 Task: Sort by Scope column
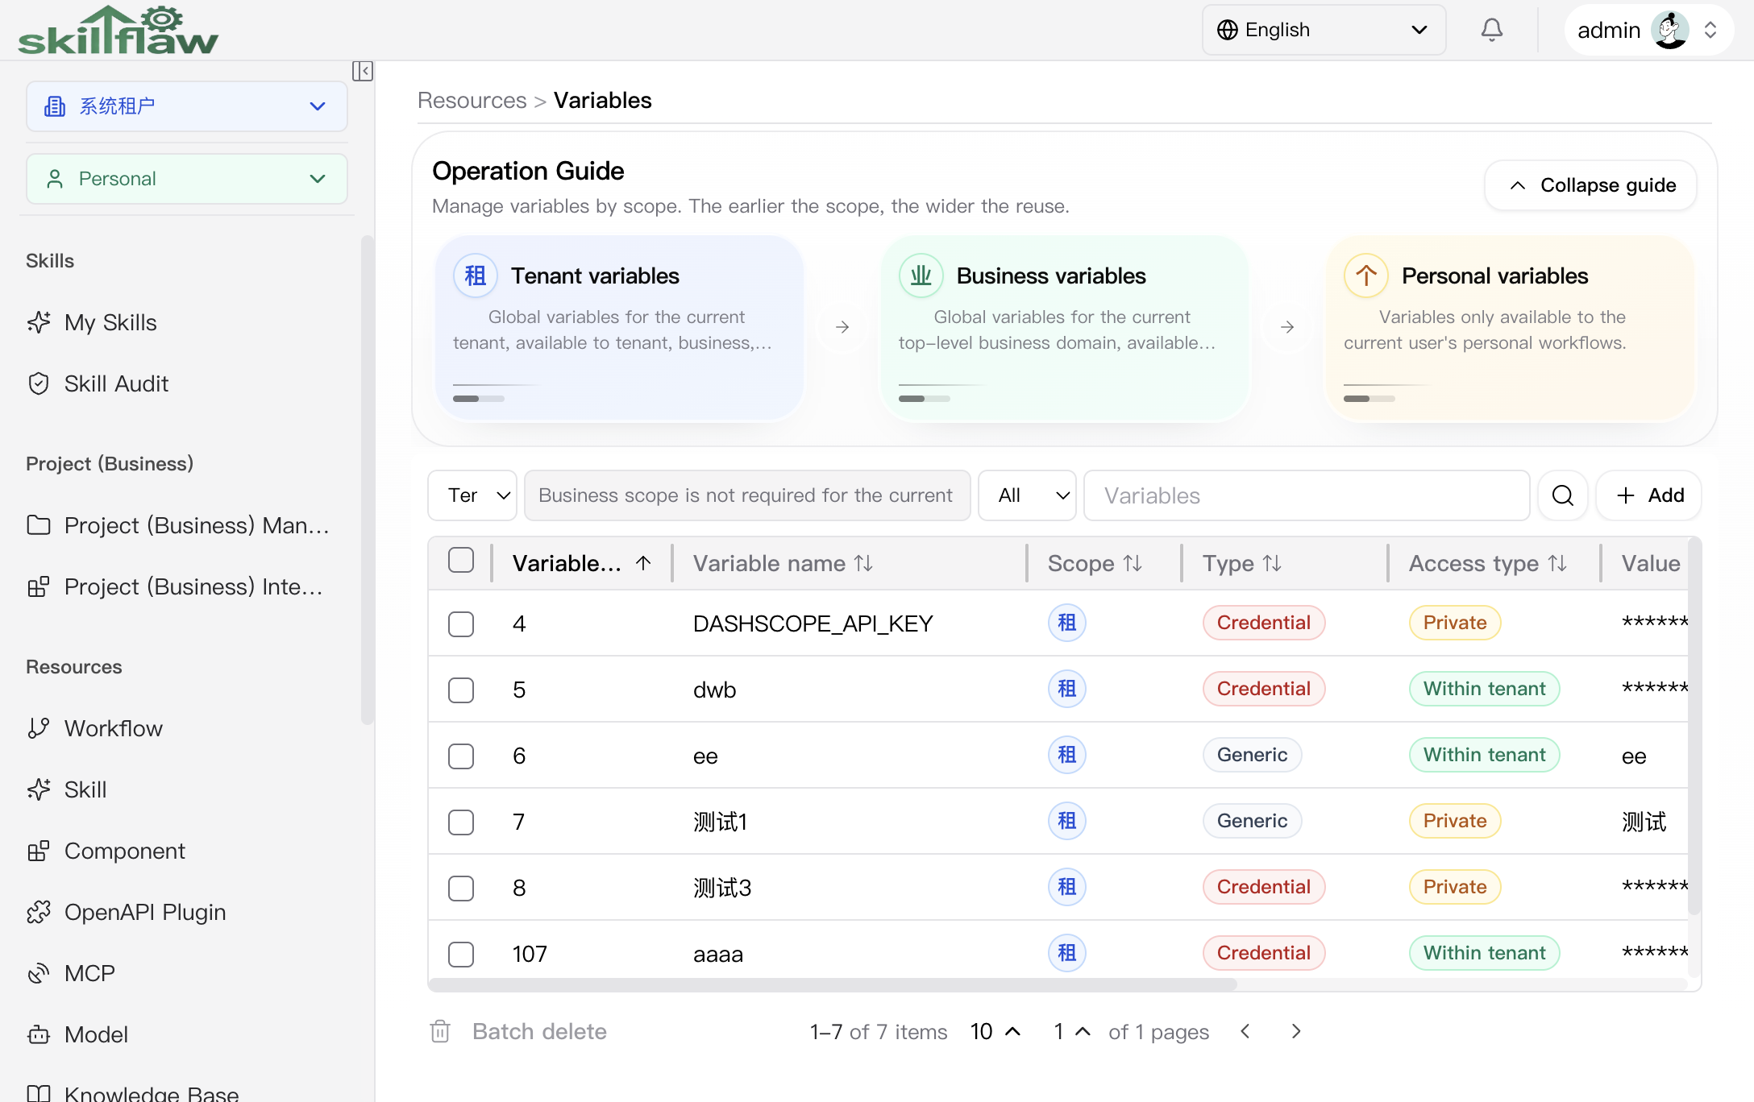1133,563
